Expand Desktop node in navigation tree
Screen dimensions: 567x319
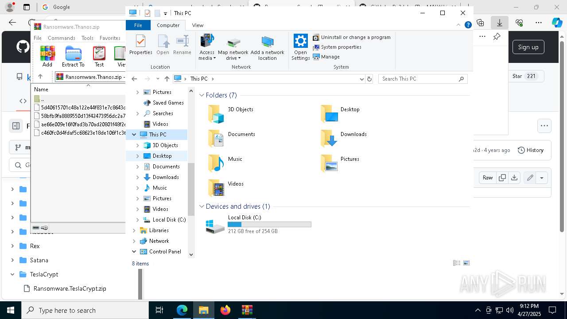click(137, 156)
